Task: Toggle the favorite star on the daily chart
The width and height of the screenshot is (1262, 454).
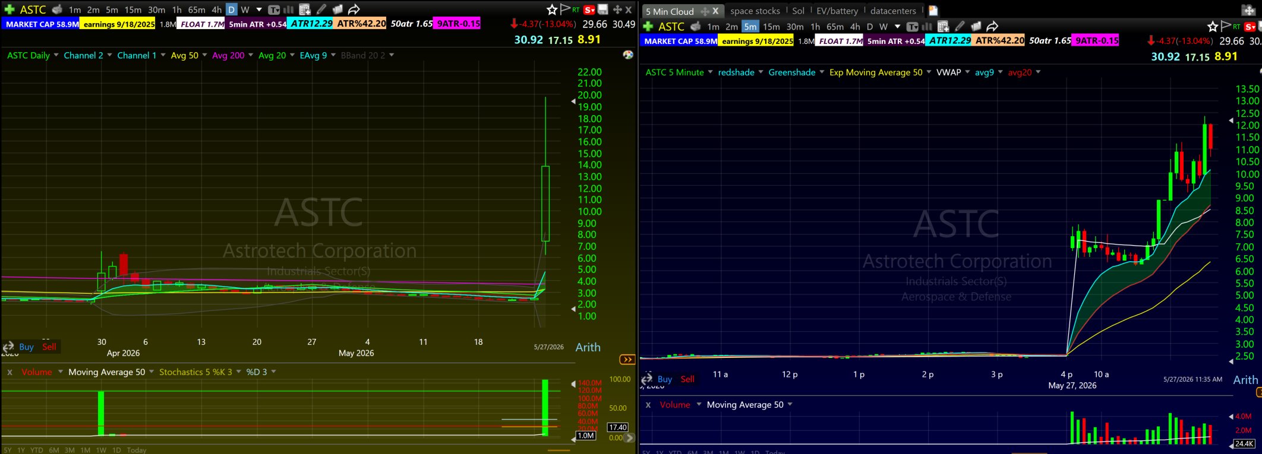Action: 552,9
